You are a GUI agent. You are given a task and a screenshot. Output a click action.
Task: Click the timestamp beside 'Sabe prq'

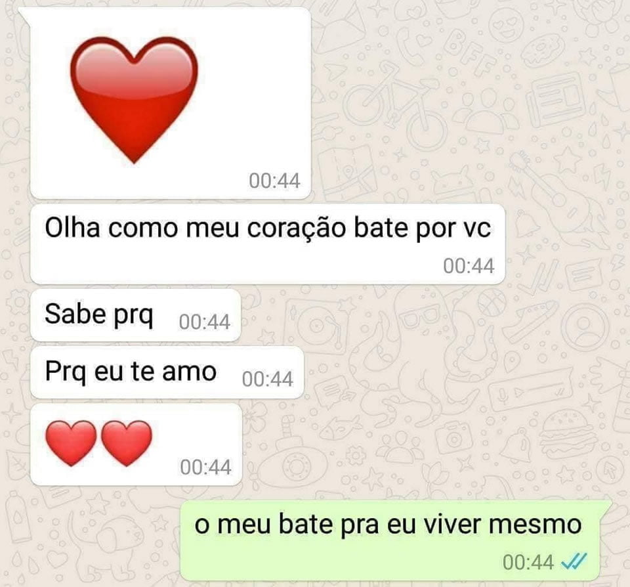(205, 322)
